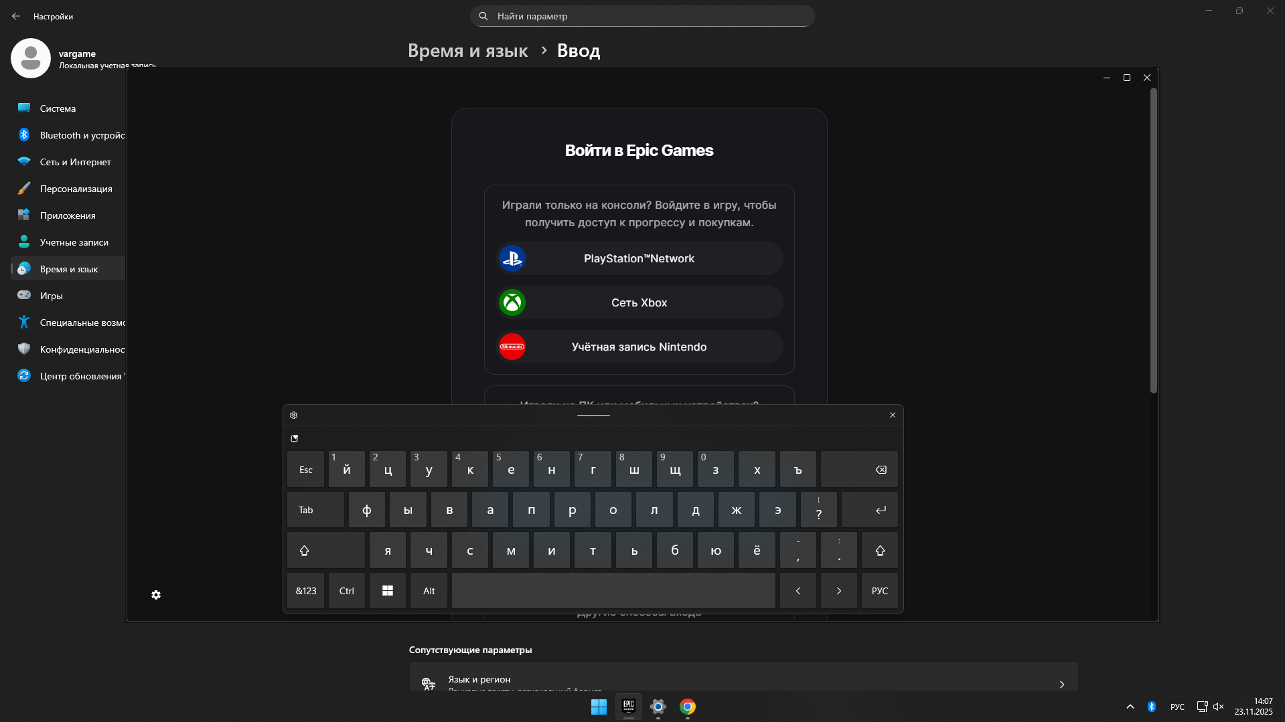
Task: Open network tray icon
Action: point(1202,707)
